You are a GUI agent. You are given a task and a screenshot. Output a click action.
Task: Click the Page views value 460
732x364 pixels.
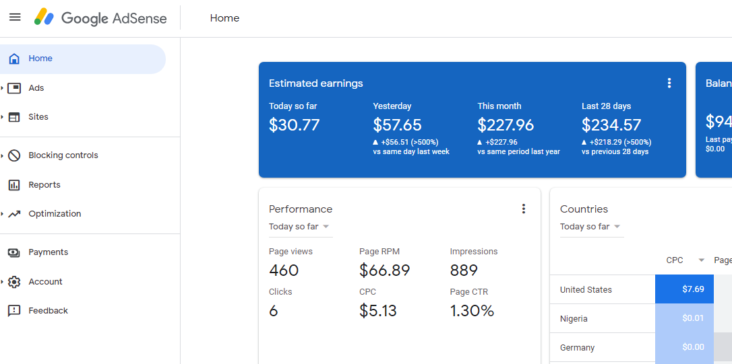coord(284,270)
